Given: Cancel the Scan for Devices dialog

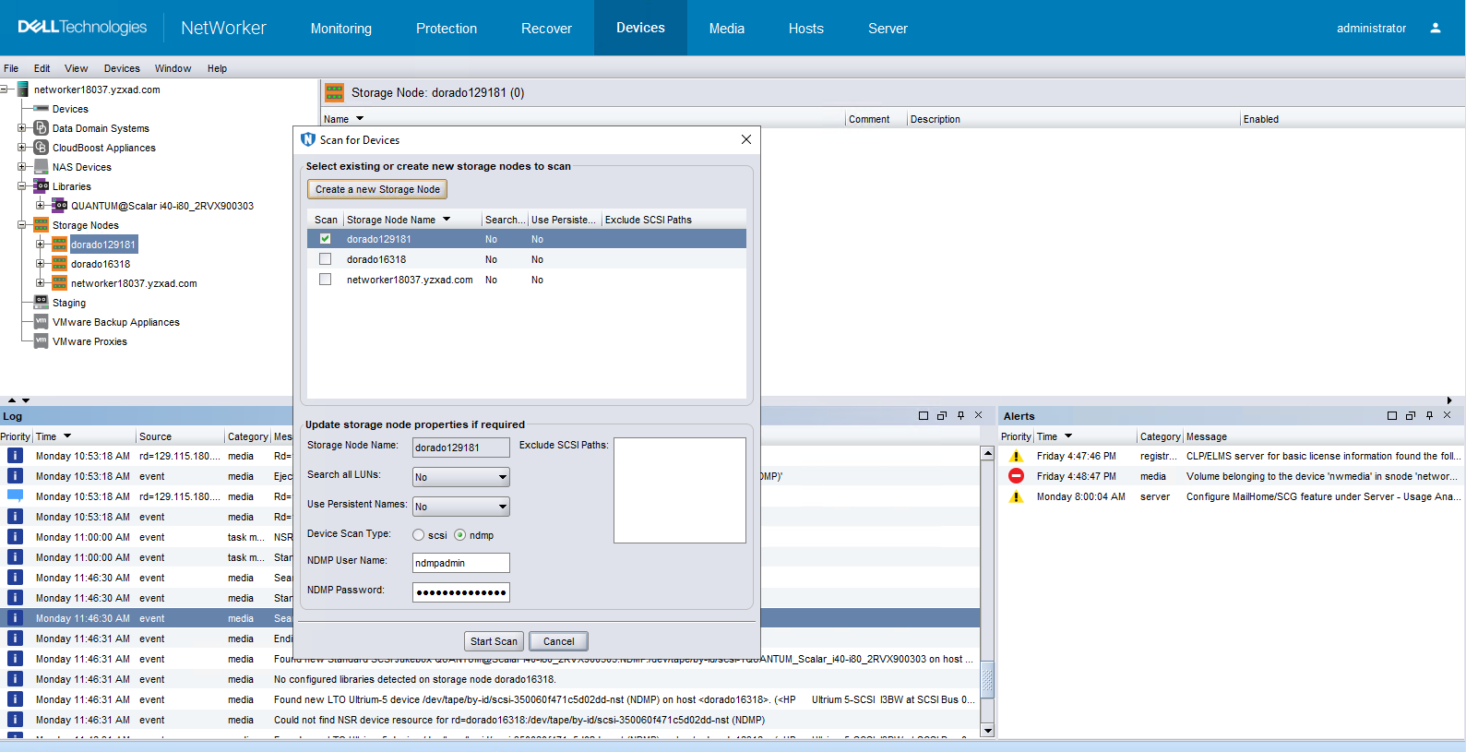Looking at the screenshot, I should (x=558, y=641).
